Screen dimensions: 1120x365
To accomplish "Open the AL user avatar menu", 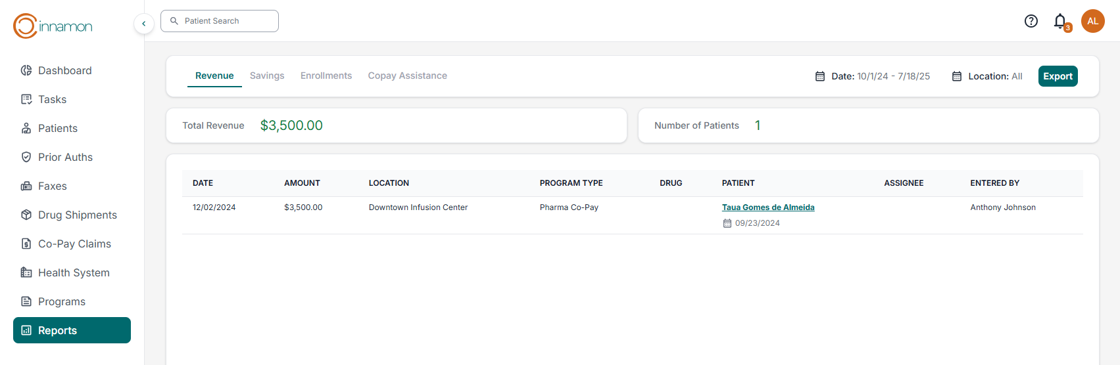I will (1092, 21).
